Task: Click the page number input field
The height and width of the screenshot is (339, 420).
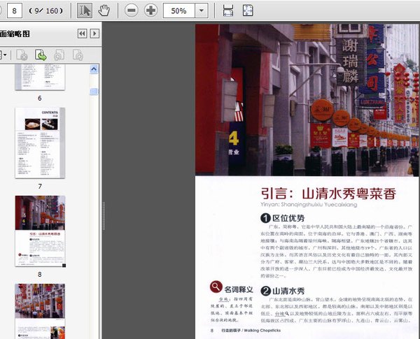Action: coord(15,10)
